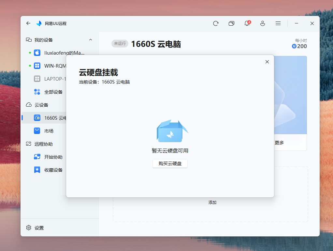Click the blue U coin icon

[x=294, y=46]
